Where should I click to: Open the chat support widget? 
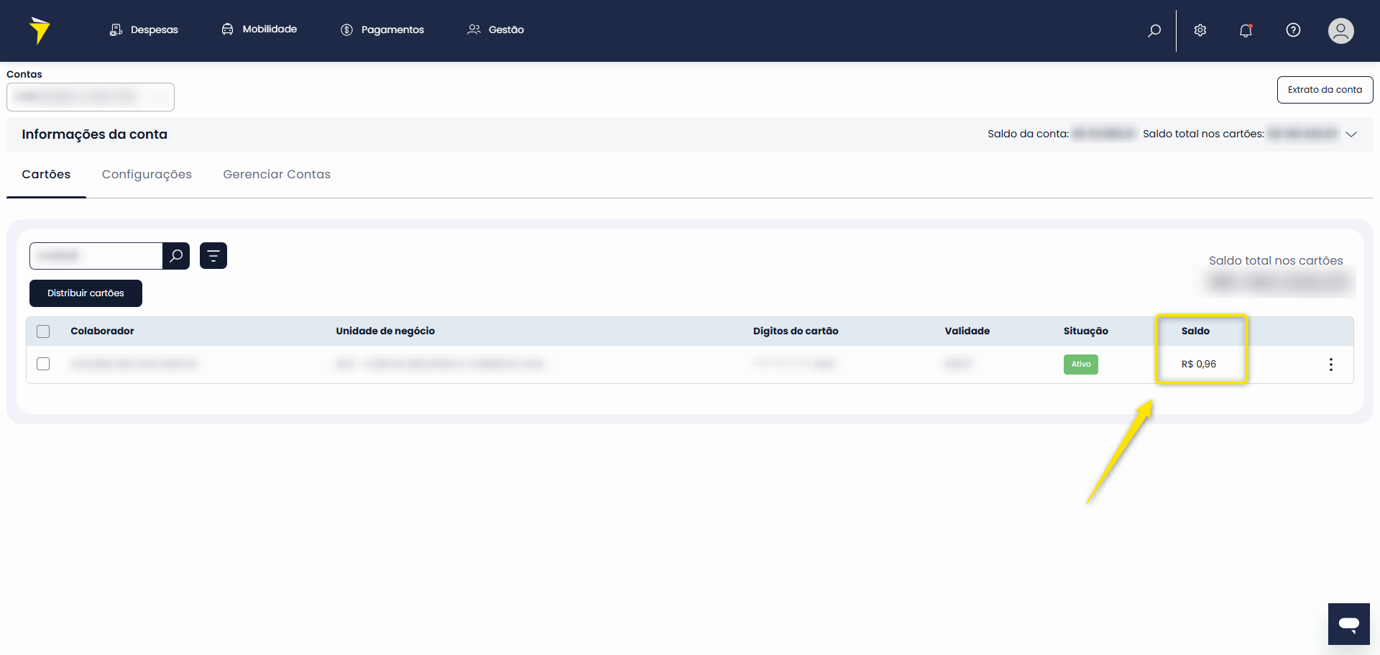coord(1348,624)
